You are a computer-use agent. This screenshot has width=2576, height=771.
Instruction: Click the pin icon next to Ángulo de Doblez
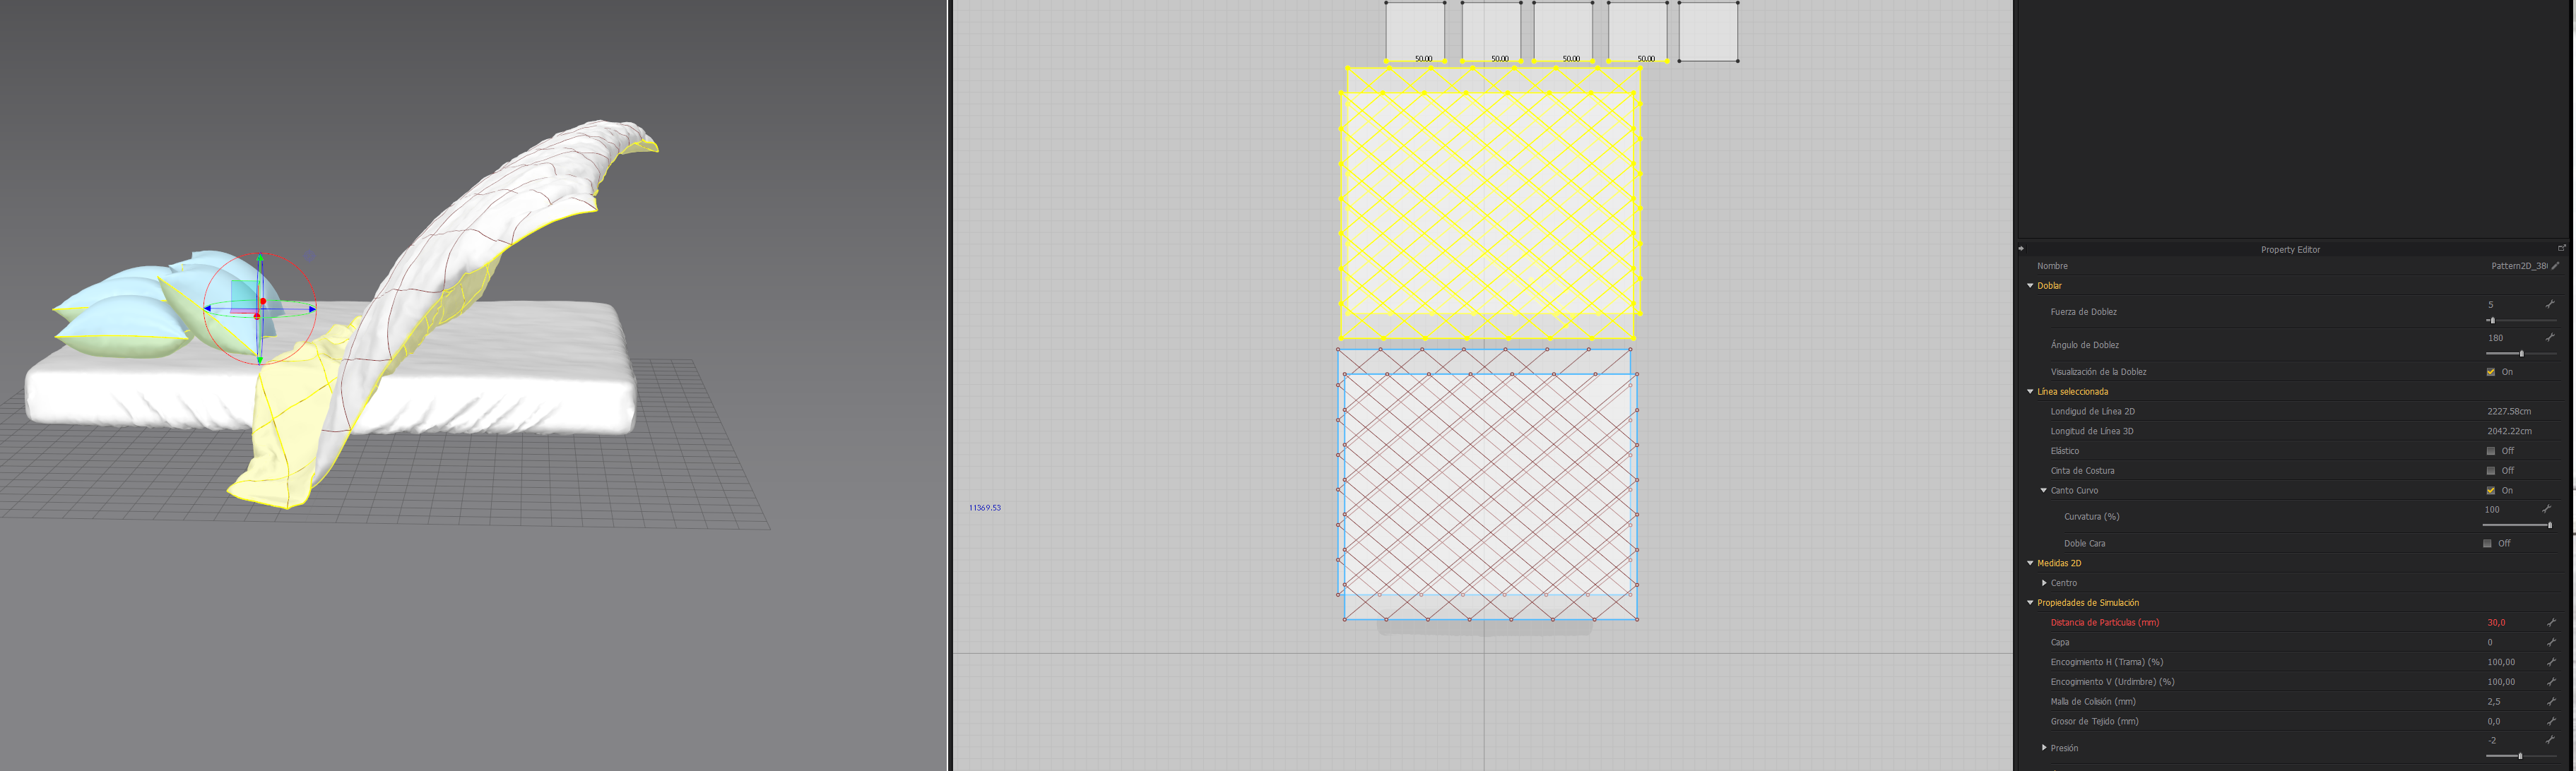tap(2549, 337)
